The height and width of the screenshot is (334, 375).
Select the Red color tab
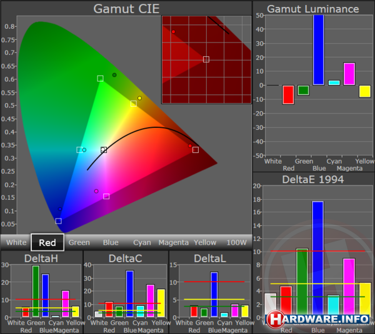[47, 242]
